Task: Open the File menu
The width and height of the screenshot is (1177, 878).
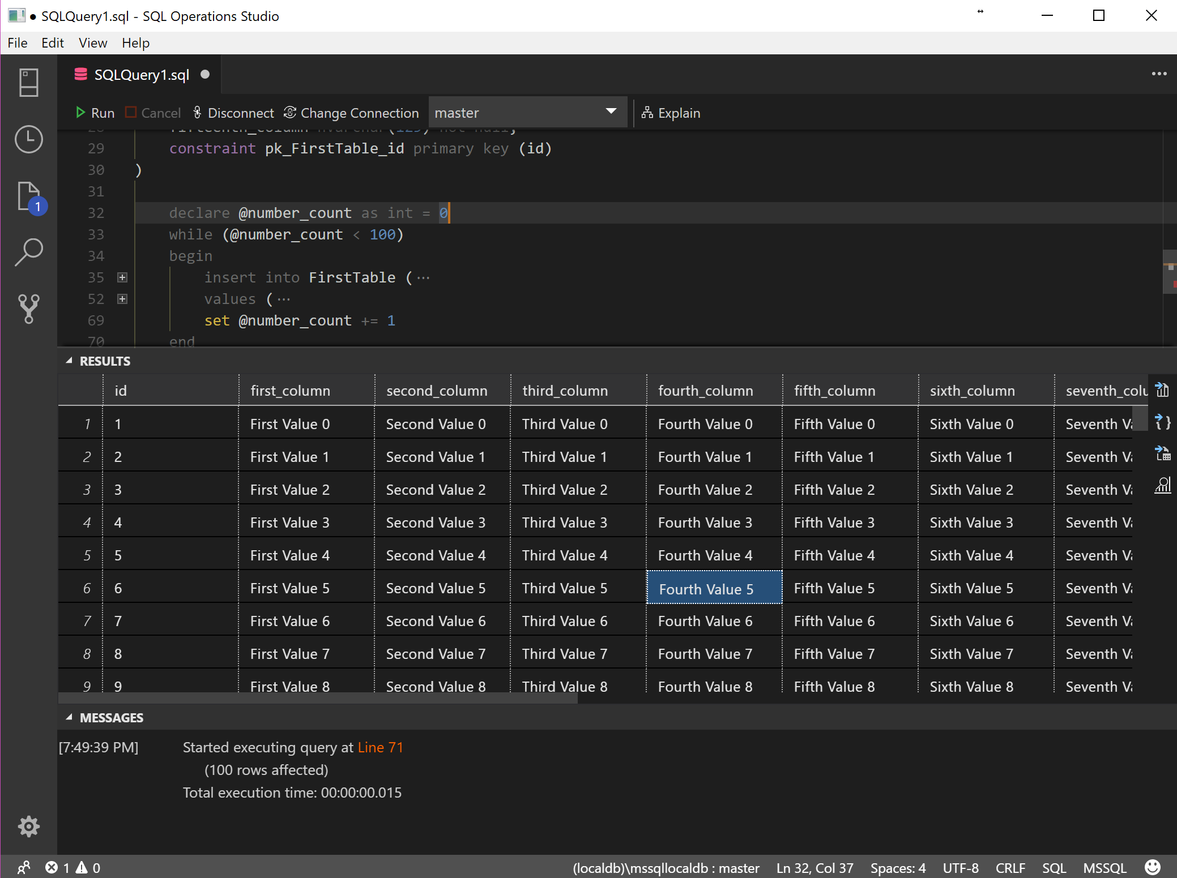Action: 18,43
